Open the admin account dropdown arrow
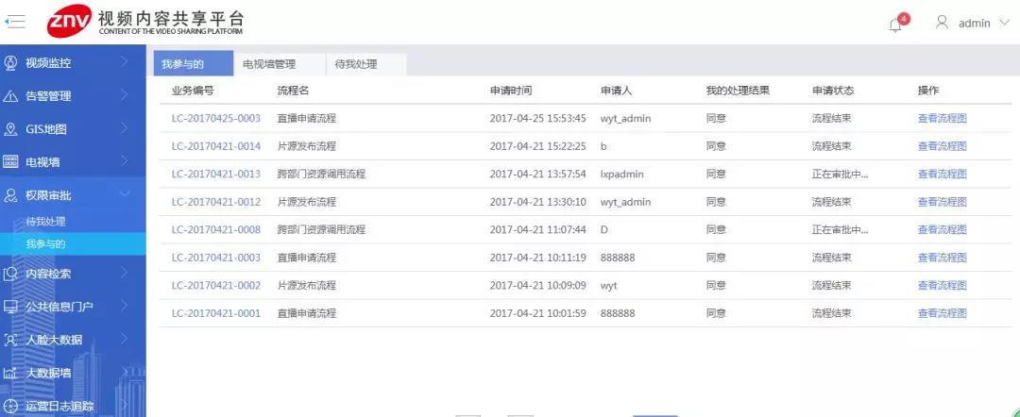This screenshot has width=1020, height=417. click(x=1003, y=23)
